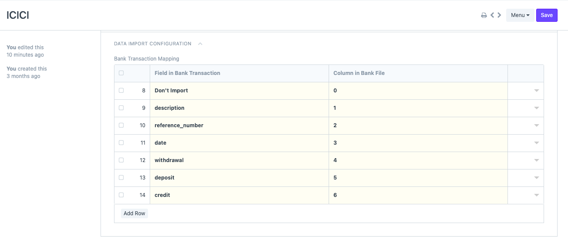Check row 8 Don't Import checkbox
Image resolution: width=568 pixels, height=237 pixels.
point(121,91)
